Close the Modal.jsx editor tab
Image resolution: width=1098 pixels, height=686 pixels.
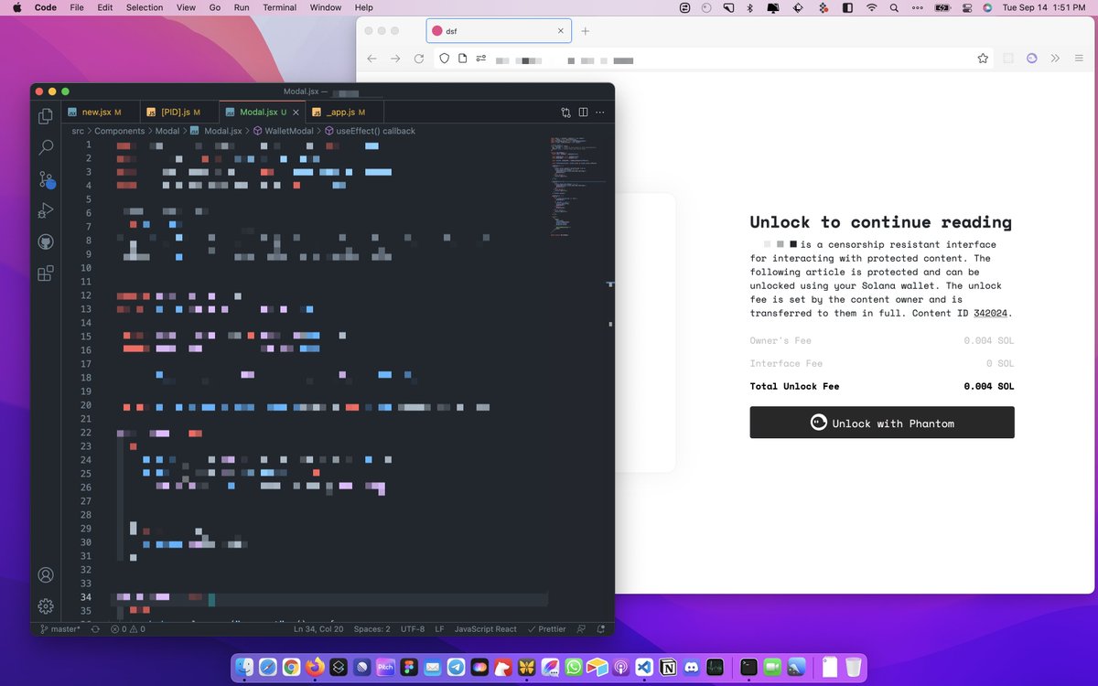pyautogui.click(x=295, y=113)
